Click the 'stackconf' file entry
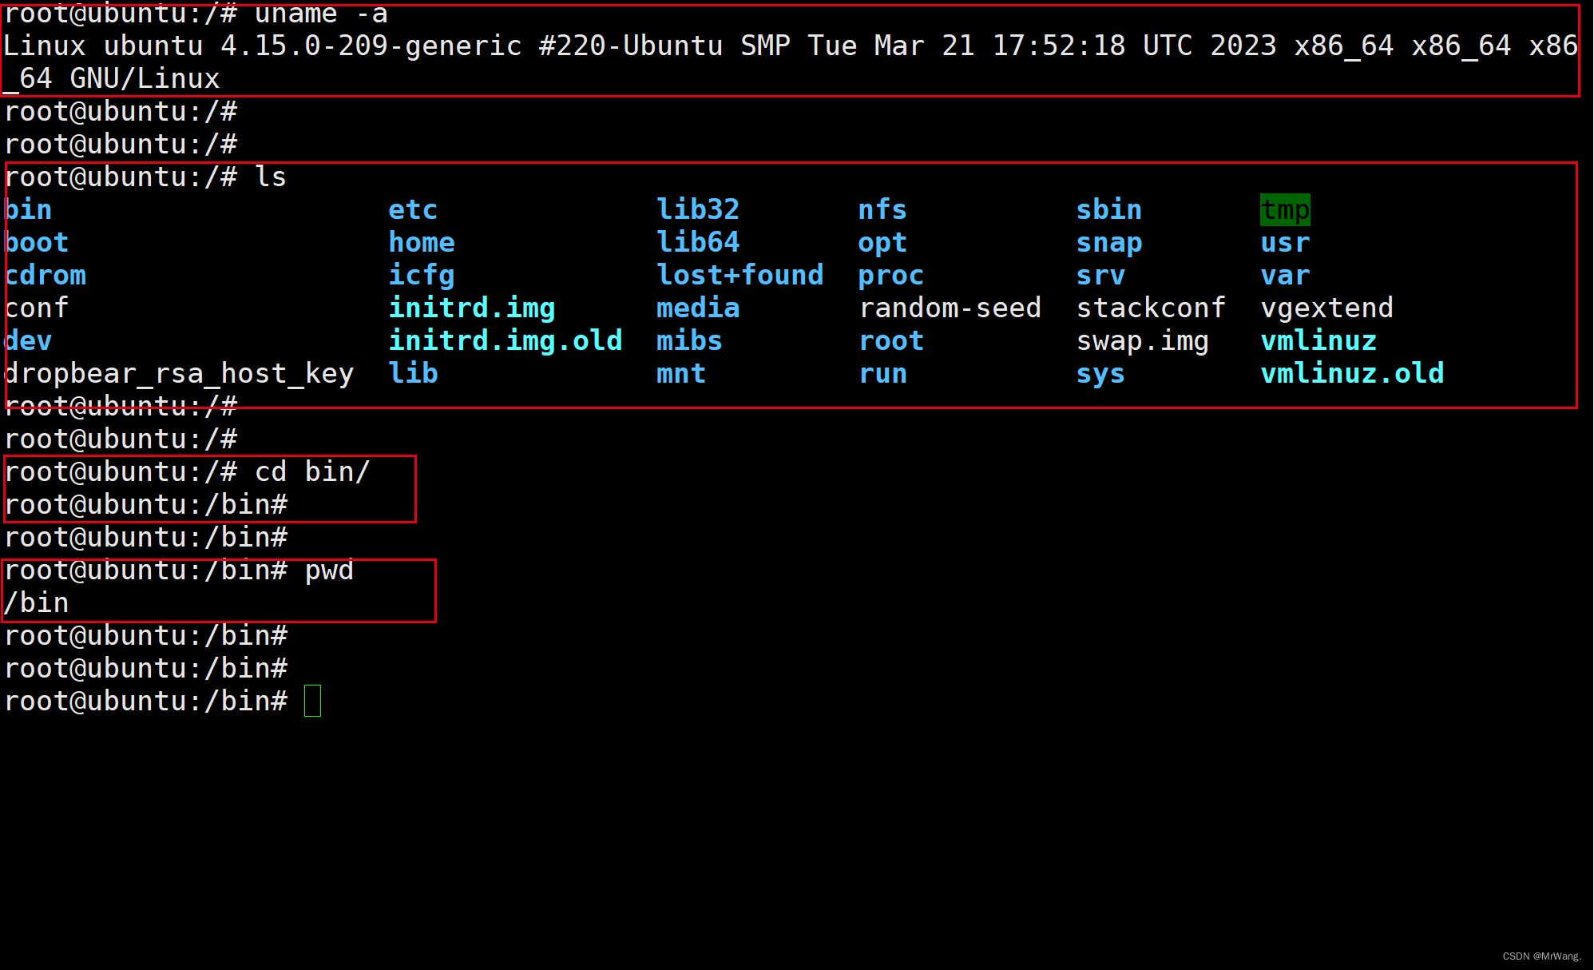Image resolution: width=1594 pixels, height=970 pixels. [1151, 308]
